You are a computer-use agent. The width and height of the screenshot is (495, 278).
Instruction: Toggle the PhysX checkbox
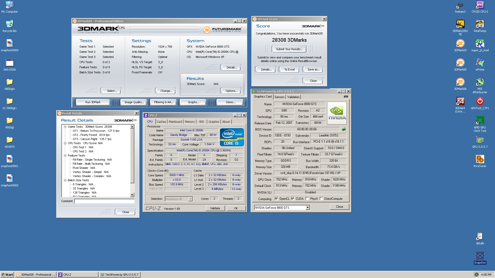[x=307, y=198]
